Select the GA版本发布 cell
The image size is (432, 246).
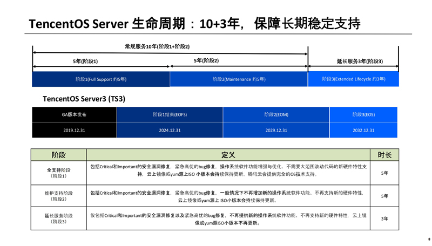coord(74,114)
